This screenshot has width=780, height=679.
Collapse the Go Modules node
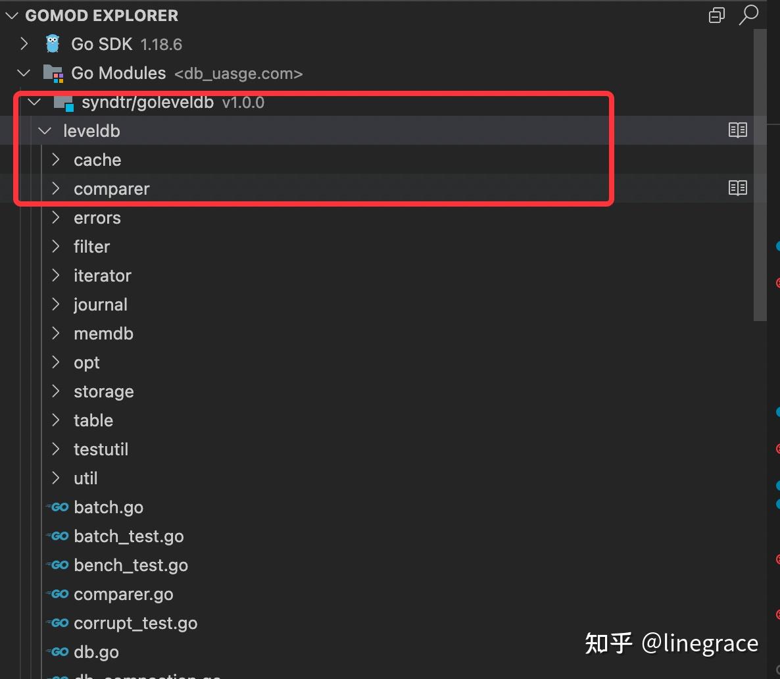tap(24, 72)
